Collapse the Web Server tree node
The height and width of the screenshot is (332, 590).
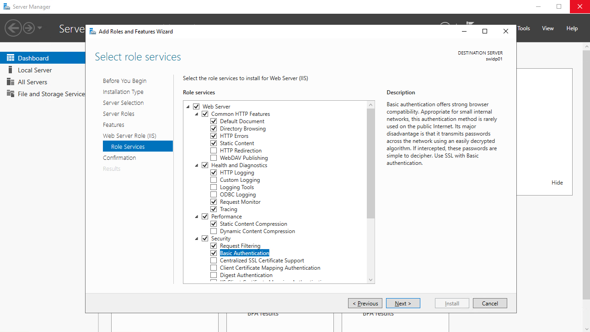click(188, 107)
